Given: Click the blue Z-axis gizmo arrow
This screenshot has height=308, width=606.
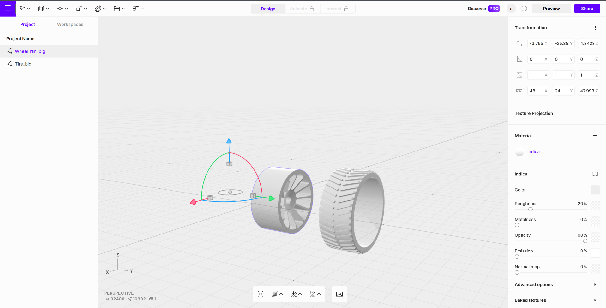Looking at the screenshot, I should point(229,141).
